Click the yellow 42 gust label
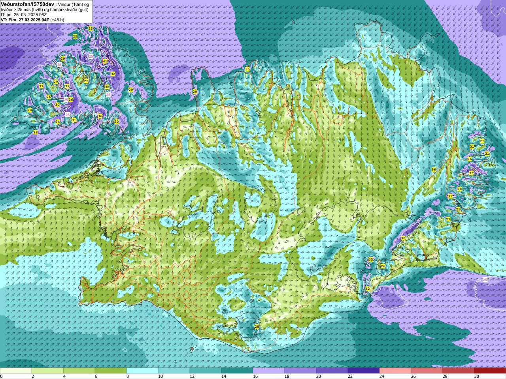506x379 pixels. click(368, 289)
